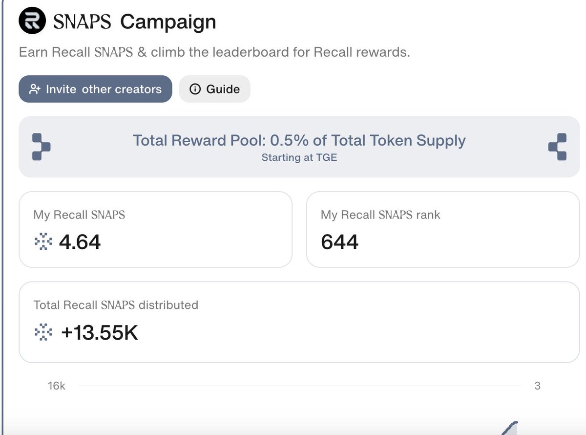Click the 16k chart axis label
The image size is (586, 435).
coord(57,386)
